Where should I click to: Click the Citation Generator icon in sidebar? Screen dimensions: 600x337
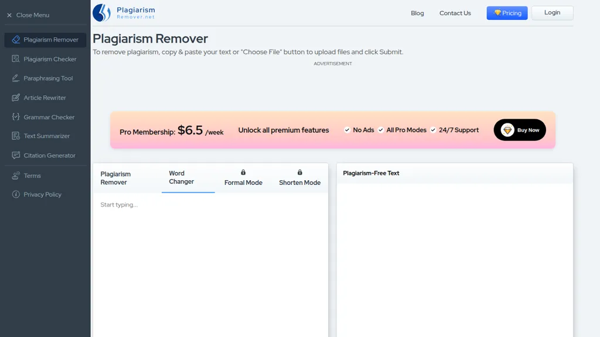pyautogui.click(x=16, y=155)
